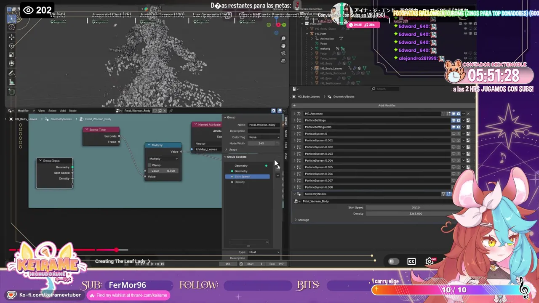Click the overlay icon in node editor header
This screenshot has height=303, width=539.
coord(280,111)
